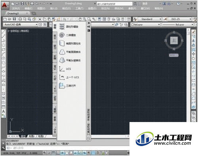Toggle Infer Constraints in status bar
Viewport: 198px width, 156px height.
tap(44, 153)
